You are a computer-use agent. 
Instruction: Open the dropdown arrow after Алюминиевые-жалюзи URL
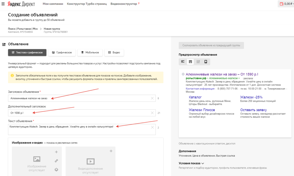click(x=239, y=78)
